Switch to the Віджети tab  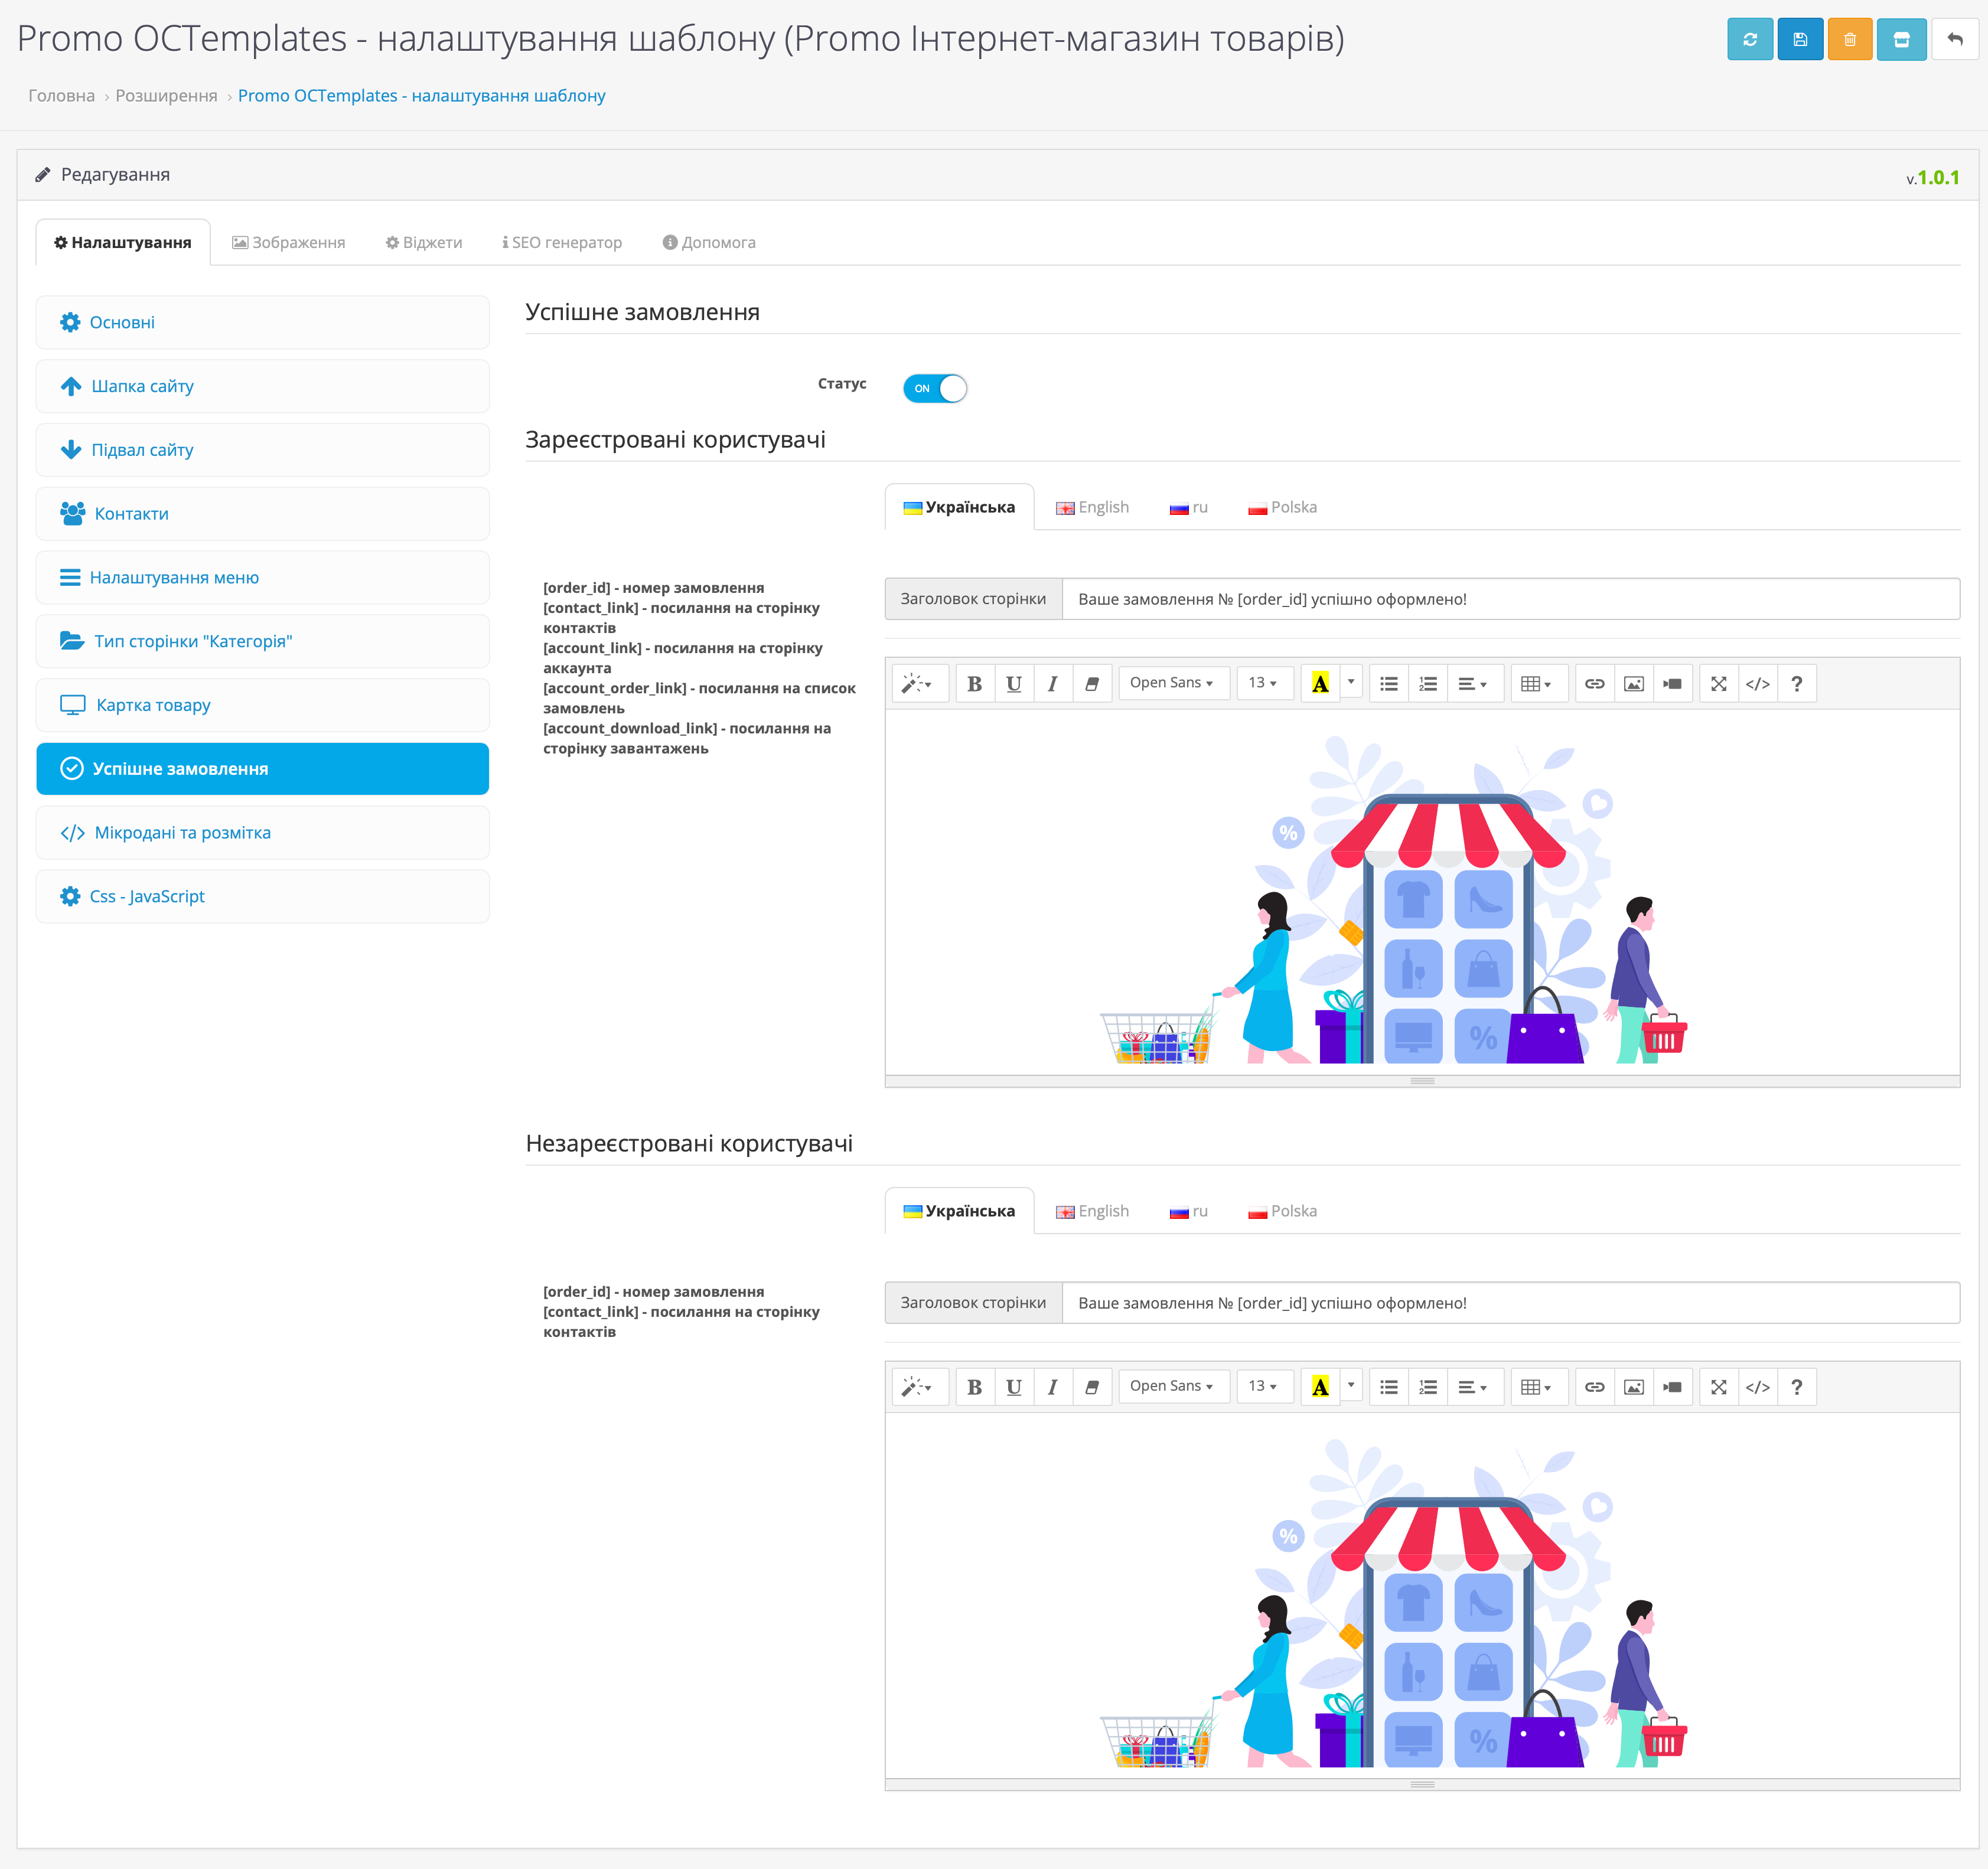(x=424, y=243)
